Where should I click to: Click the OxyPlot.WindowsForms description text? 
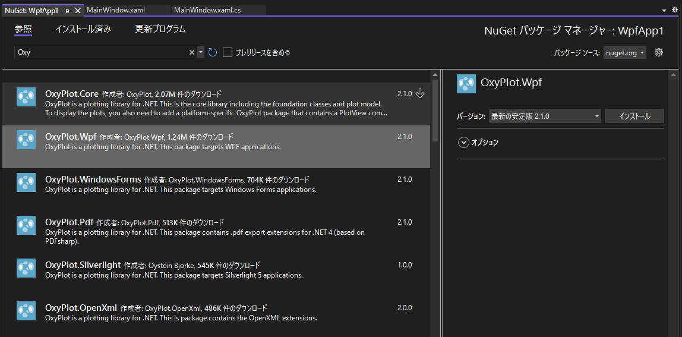[181, 190]
